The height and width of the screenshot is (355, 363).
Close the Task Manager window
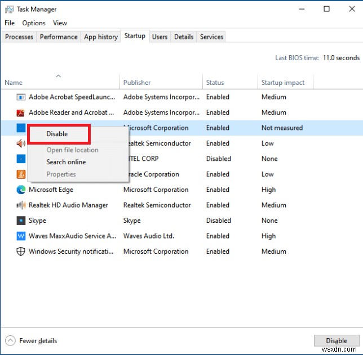(x=352, y=9)
